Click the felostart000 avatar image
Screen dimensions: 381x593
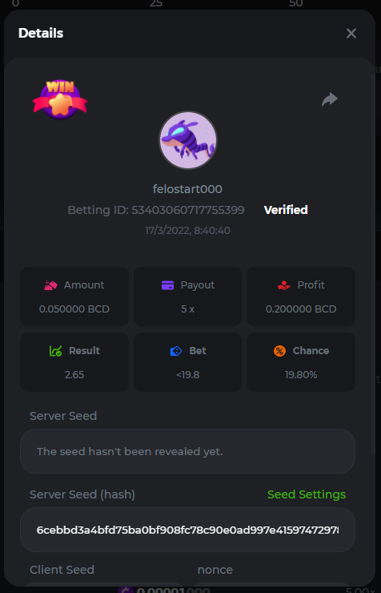pos(188,140)
